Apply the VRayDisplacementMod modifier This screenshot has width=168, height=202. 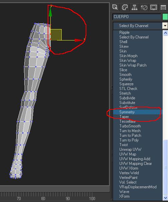[x=138, y=187]
